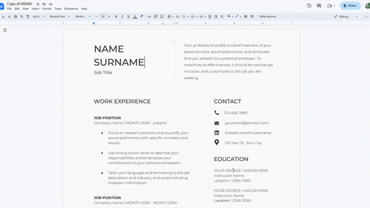Screen dimensions: 370x208
Task: Open the Montserrat font dropdown
Action: 83,16
